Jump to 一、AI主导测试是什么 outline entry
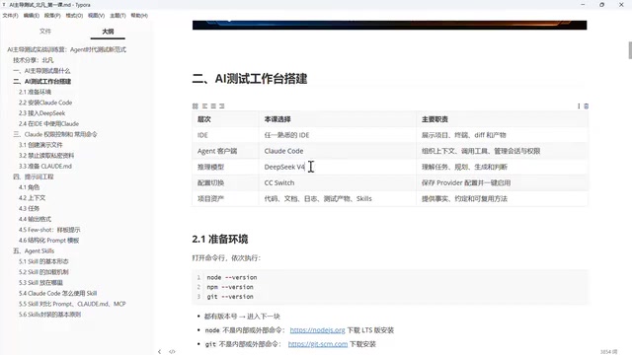This screenshot has height=355, width=632. 41,70
